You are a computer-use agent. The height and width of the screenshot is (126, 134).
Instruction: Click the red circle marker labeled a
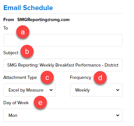tap(23, 32)
